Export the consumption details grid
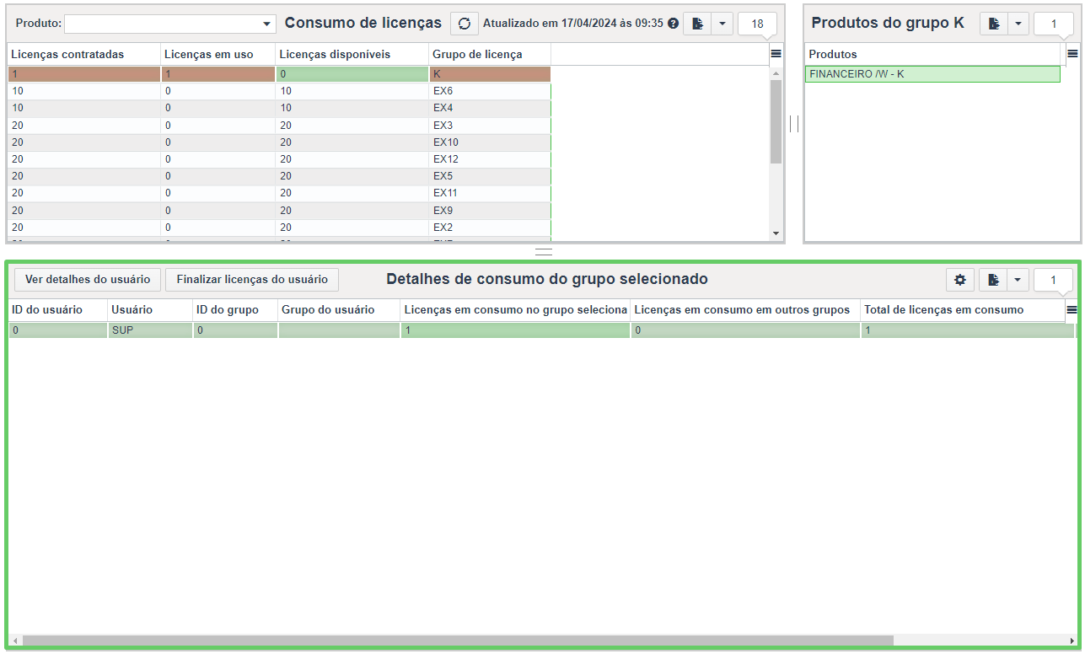 coord(994,280)
